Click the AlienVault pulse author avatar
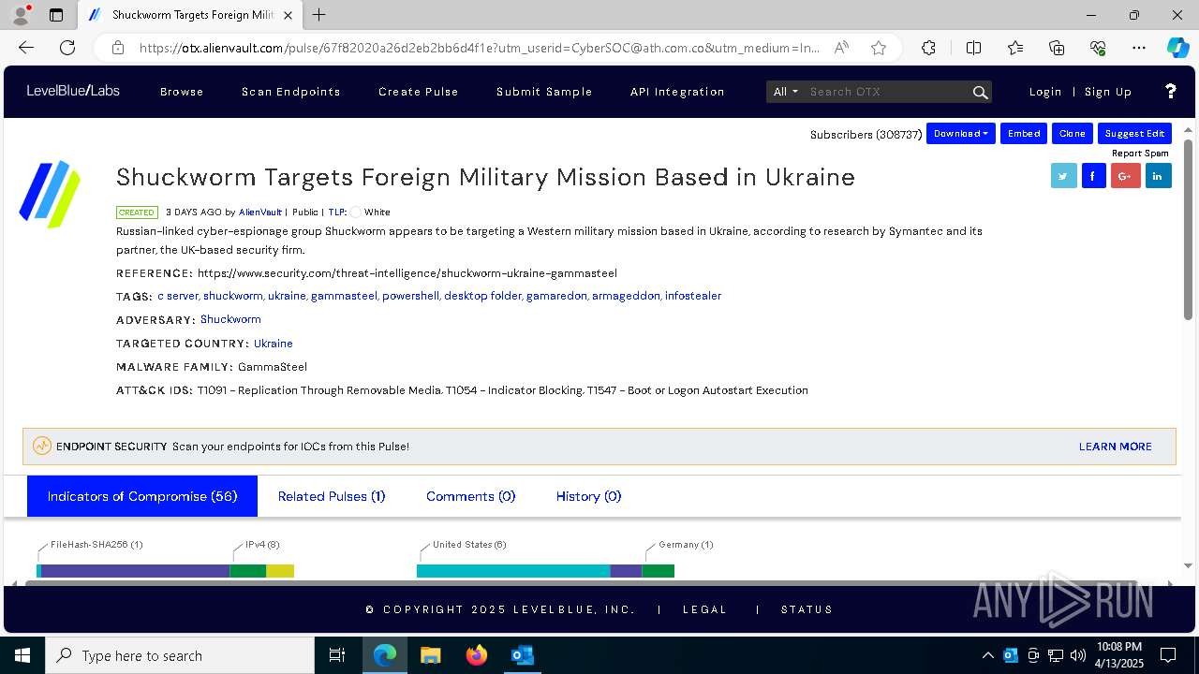Viewport: 1199px width, 674px height. pyautogui.click(x=50, y=195)
